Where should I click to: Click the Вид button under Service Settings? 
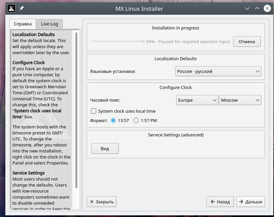click(x=105, y=148)
